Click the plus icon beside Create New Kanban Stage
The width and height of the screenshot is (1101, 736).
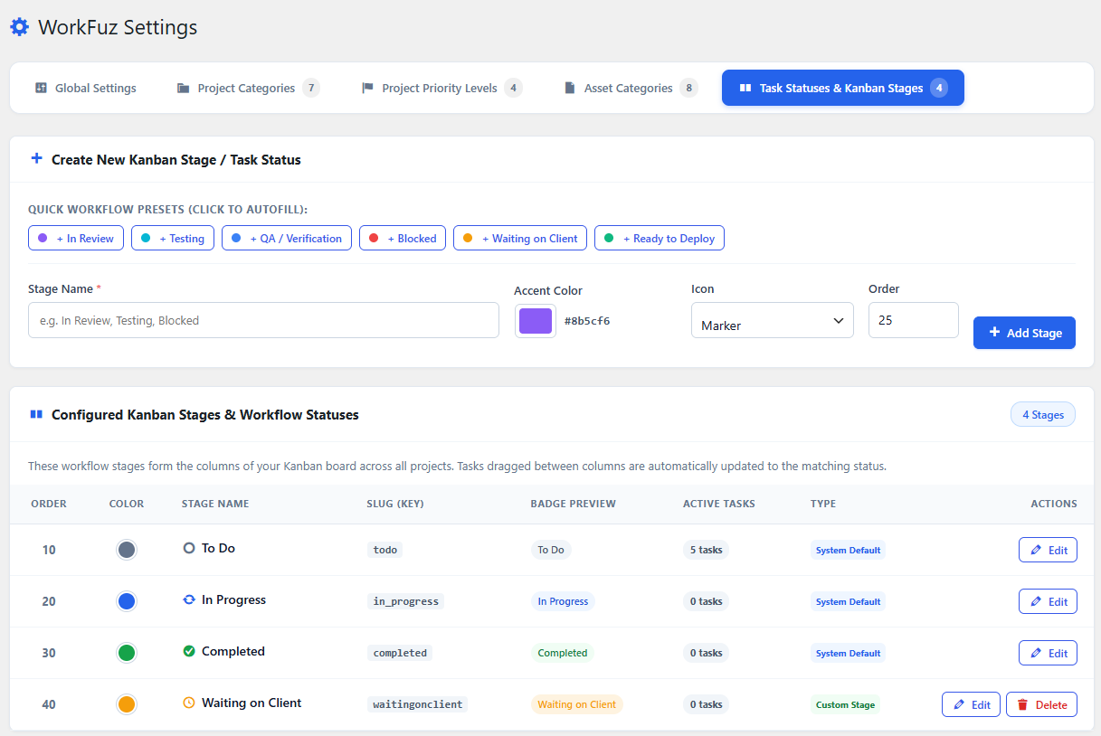pos(36,159)
